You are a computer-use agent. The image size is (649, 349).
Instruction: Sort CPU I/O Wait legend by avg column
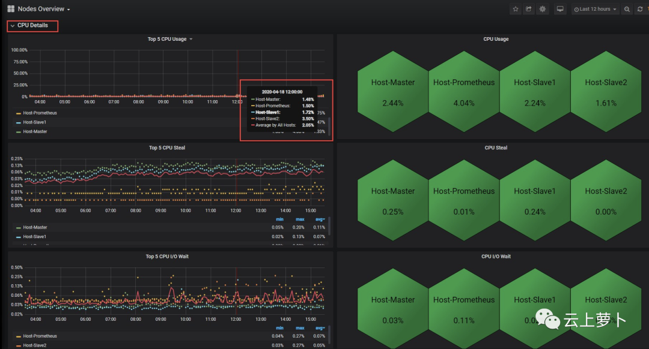click(x=320, y=328)
